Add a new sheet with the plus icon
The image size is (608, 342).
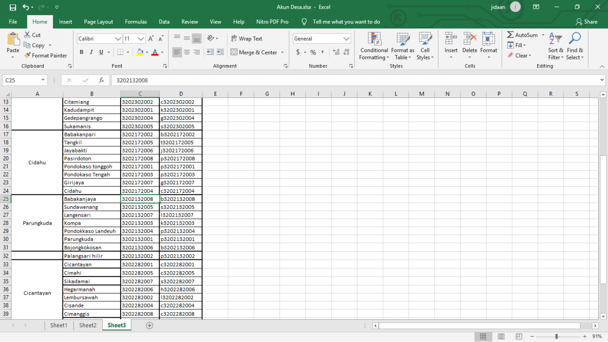150,325
